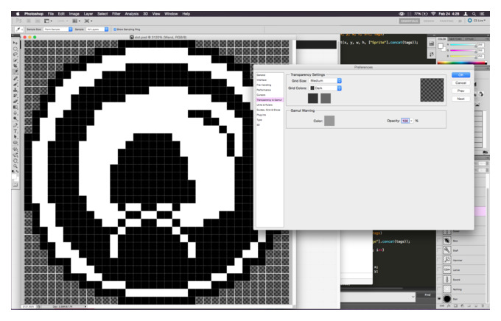
Task: Click the Opacity value field
Action: (x=405, y=121)
